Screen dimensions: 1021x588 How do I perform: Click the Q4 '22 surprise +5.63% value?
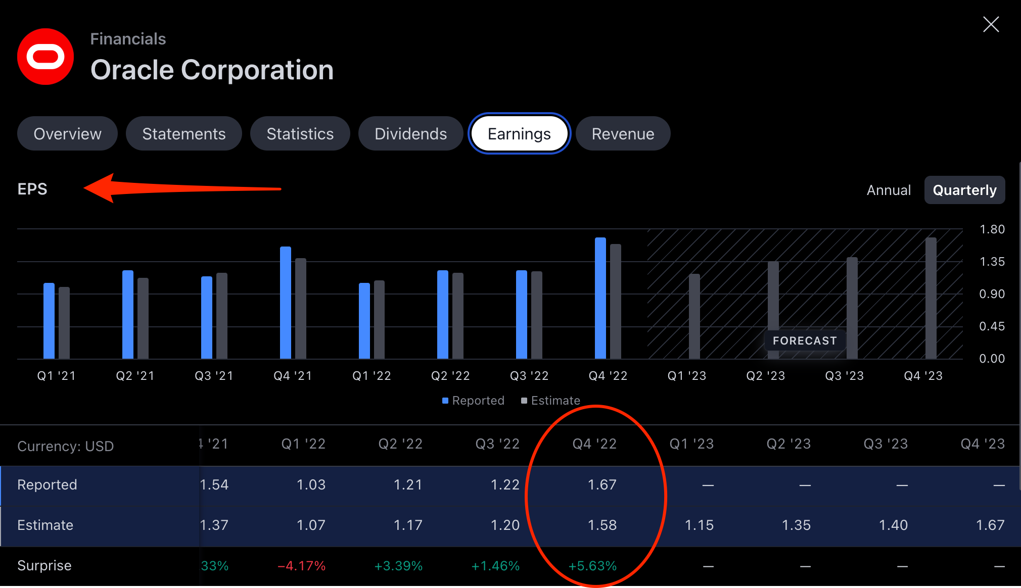[592, 566]
